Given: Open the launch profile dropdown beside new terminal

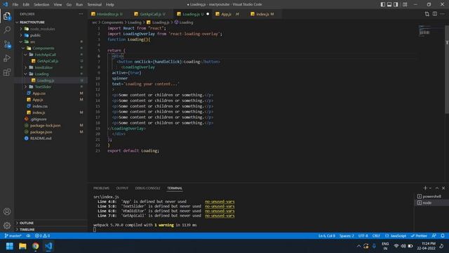Looking at the screenshot, I should (x=430, y=188).
